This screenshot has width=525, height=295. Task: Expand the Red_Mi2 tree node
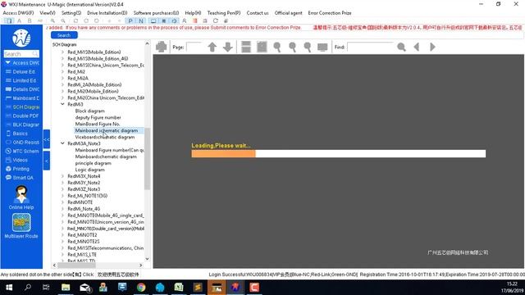62,71
